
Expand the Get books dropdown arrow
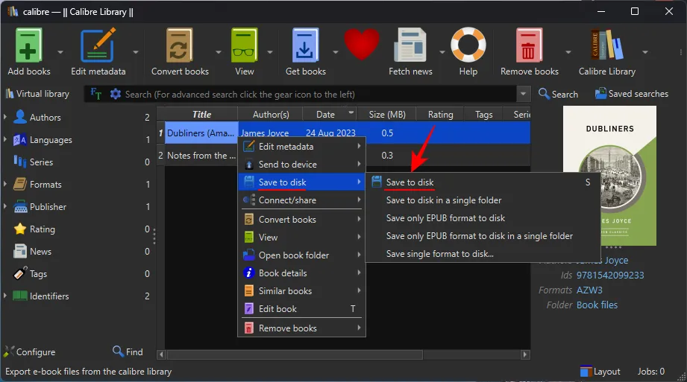pyautogui.click(x=335, y=52)
